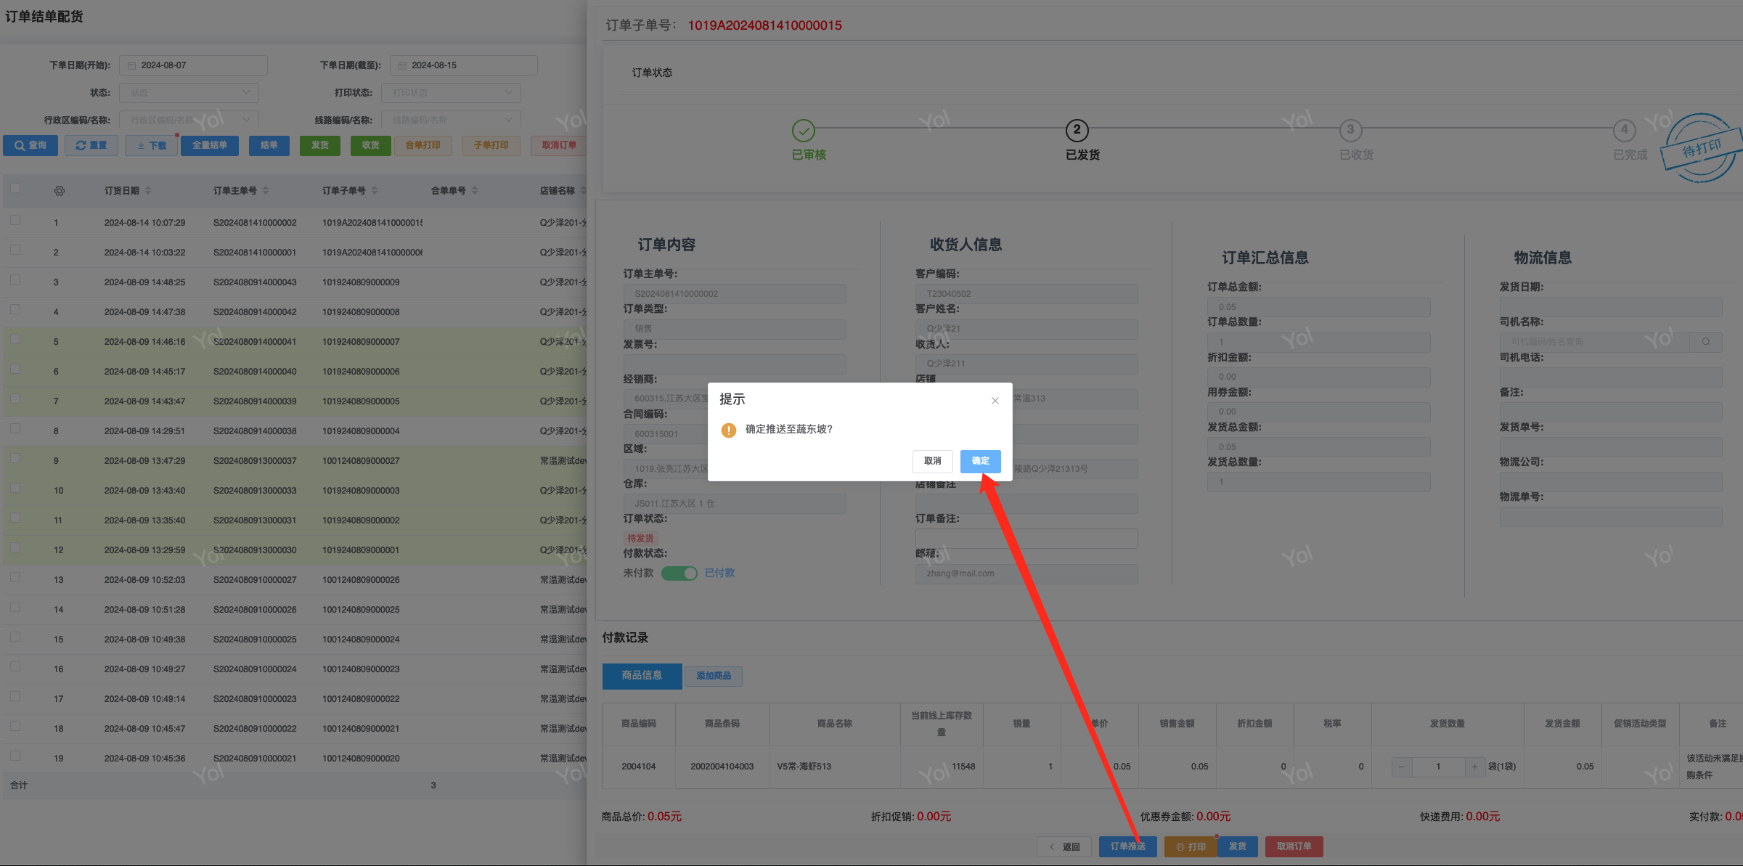Click the plus stepper for 发货数量
The image size is (1743, 866).
[1474, 767]
